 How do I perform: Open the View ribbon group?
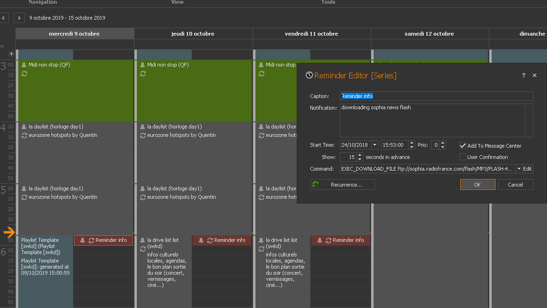(x=177, y=2)
